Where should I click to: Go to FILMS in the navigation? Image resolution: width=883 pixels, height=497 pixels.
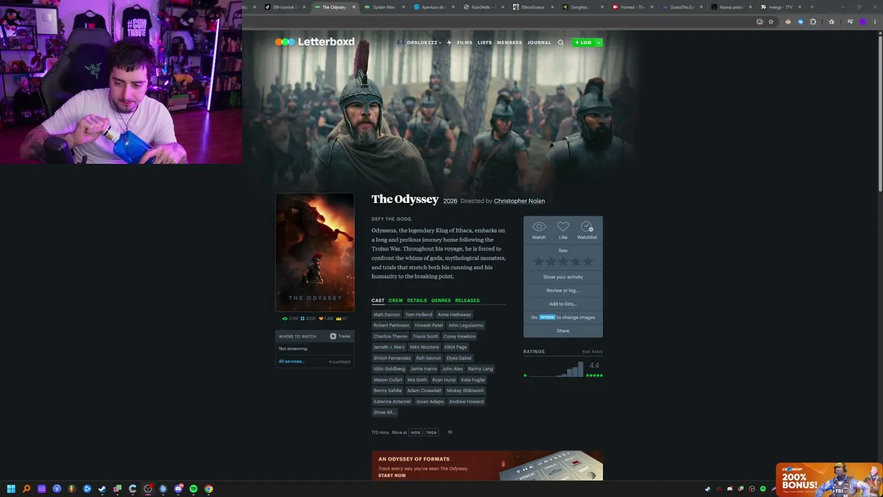pos(464,43)
